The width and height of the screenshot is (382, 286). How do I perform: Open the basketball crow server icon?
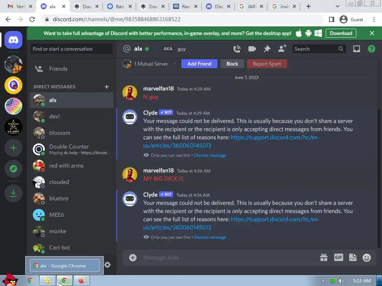pyautogui.click(x=13, y=64)
